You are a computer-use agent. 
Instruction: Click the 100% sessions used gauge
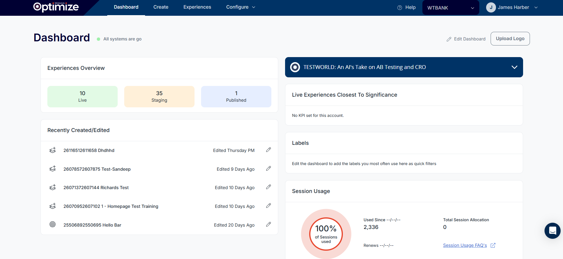click(326, 234)
